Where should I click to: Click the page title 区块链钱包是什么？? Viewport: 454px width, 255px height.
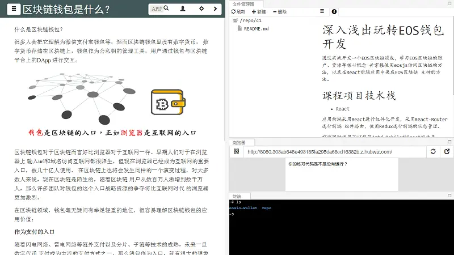point(66,10)
